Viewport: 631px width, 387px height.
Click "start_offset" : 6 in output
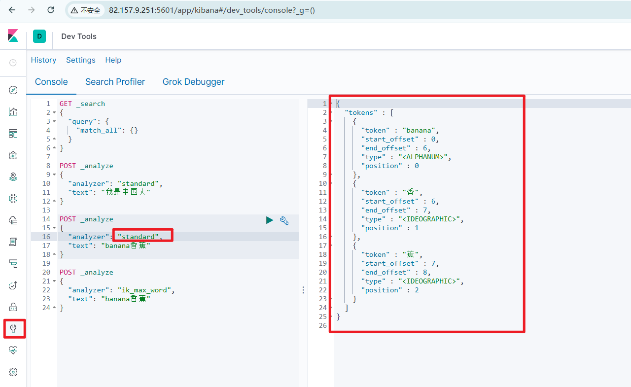tap(400, 201)
